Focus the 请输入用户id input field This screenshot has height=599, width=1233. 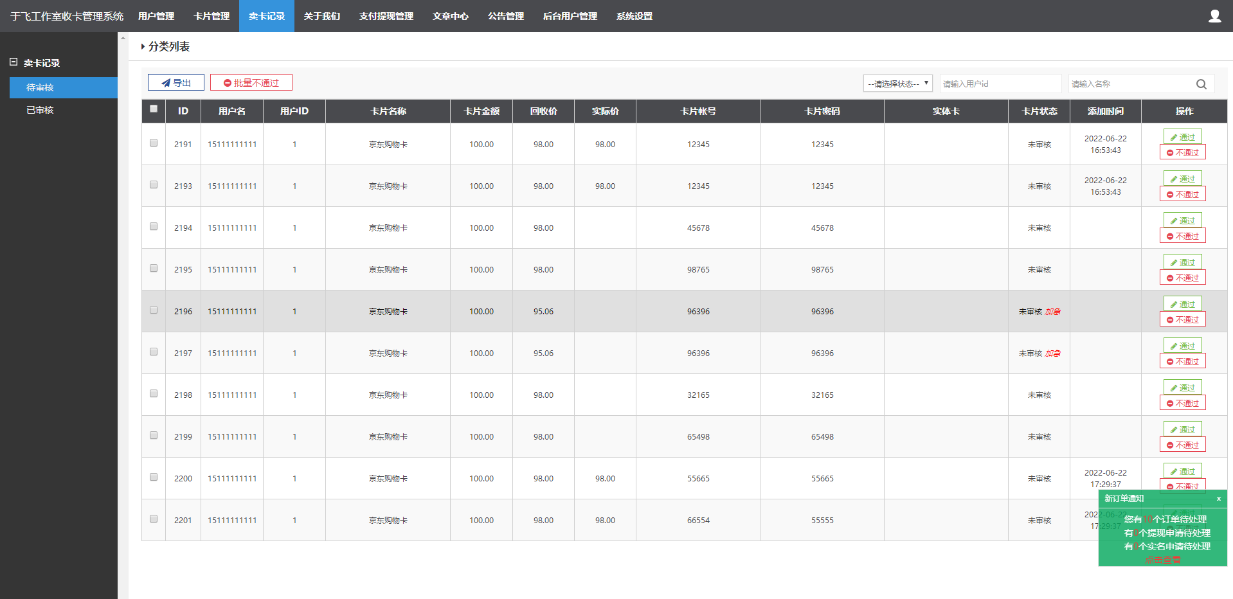1000,84
